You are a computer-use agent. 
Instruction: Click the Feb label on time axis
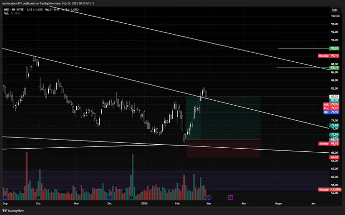(177, 203)
